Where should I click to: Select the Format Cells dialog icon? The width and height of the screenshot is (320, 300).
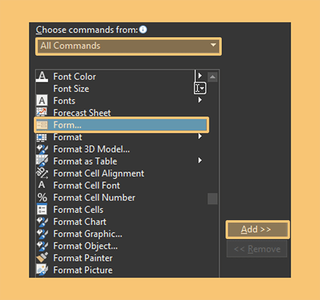coord(42,209)
